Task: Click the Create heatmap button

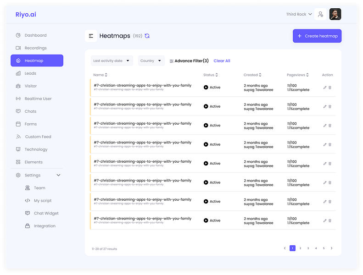Action: point(317,36)
